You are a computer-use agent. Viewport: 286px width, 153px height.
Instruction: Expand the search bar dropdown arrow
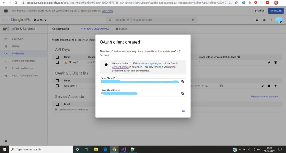(193, 20)
